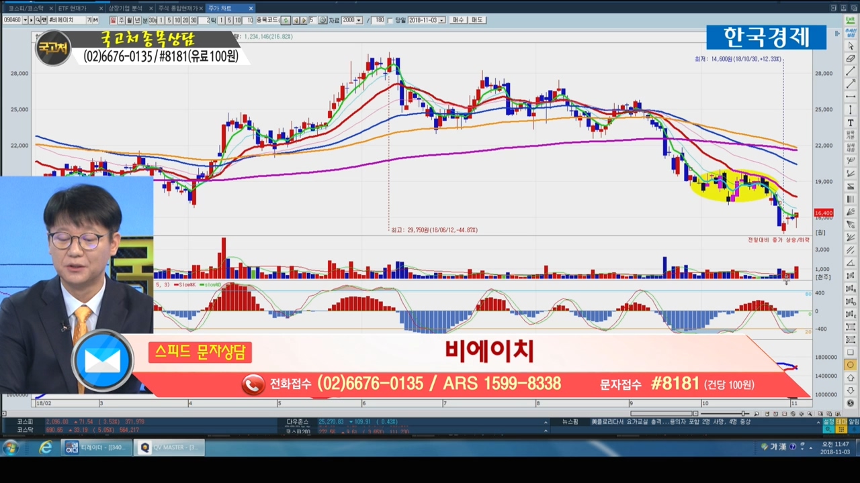
Task: Switch chart to weekly (주) period
Action: point(121,20)
